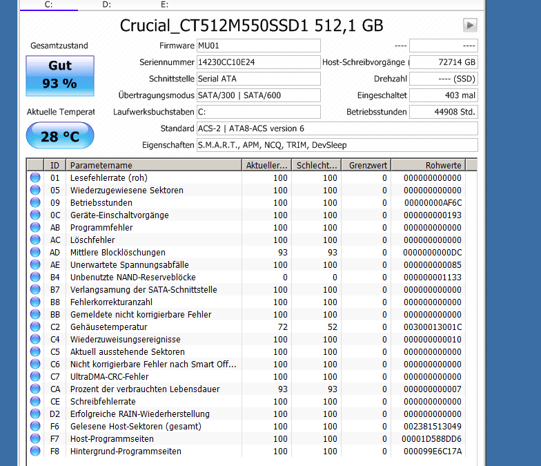Click status icon of Fehlerkorrekturanzahl row
This screenshot has width=541, height=466.
(35, 302)
